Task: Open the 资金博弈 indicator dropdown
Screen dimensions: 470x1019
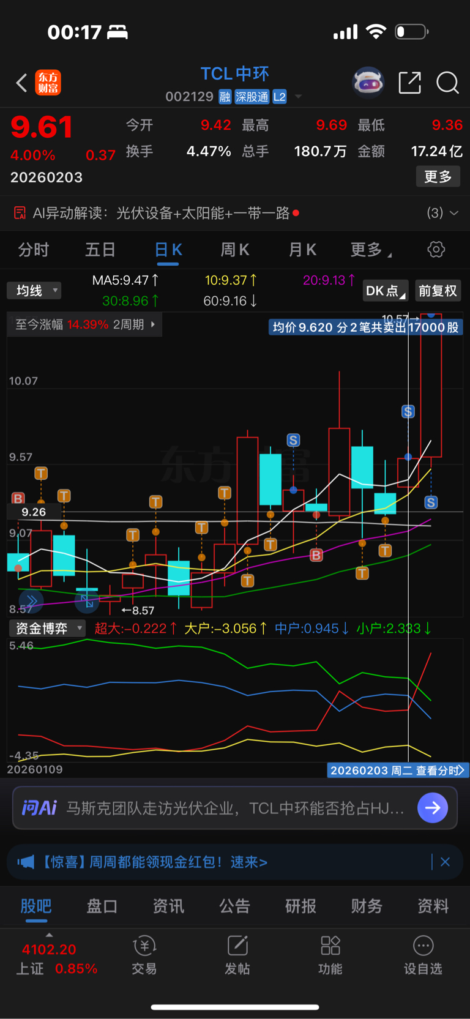Action: click(x=47, y=628)
